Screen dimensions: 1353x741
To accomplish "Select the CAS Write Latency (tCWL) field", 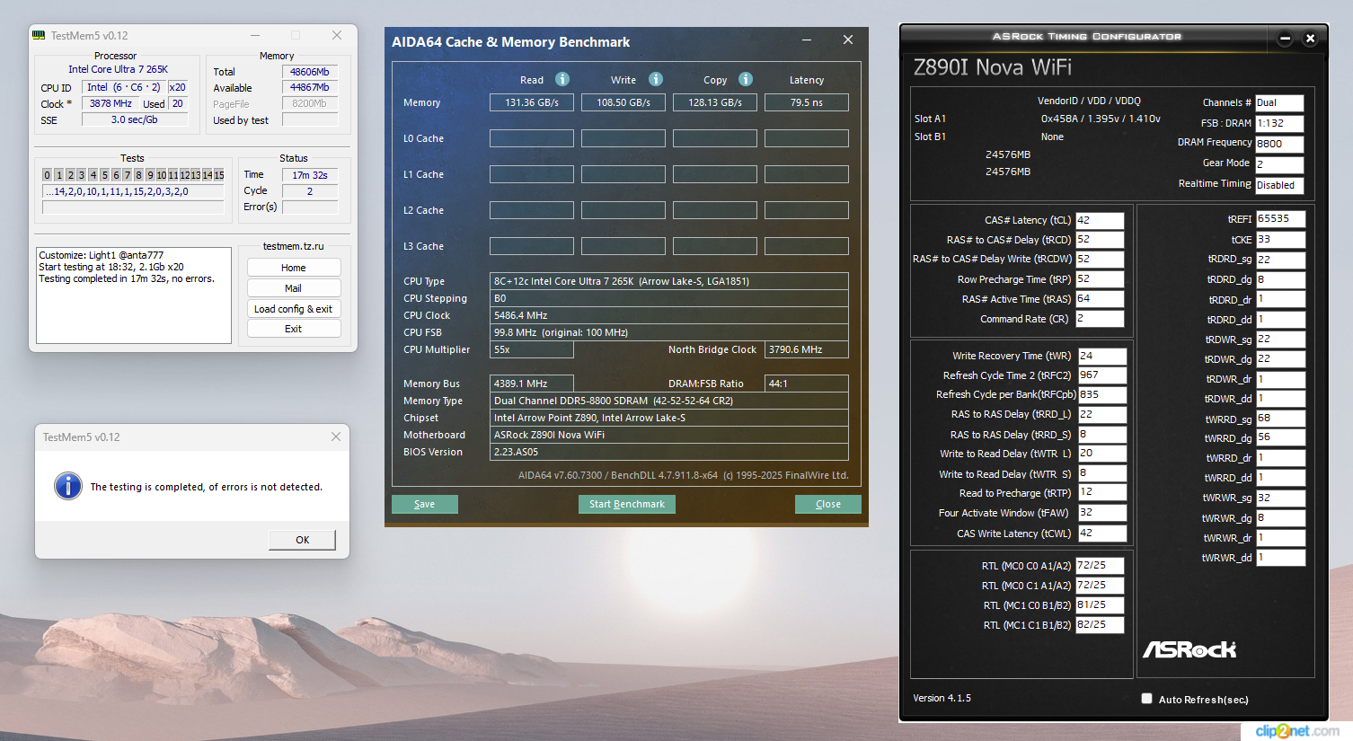I will point(1102,533).
